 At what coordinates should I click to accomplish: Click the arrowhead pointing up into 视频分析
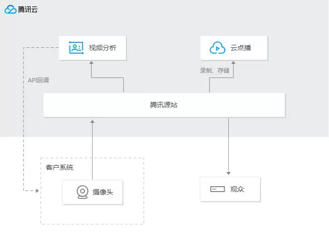point(91,63)
